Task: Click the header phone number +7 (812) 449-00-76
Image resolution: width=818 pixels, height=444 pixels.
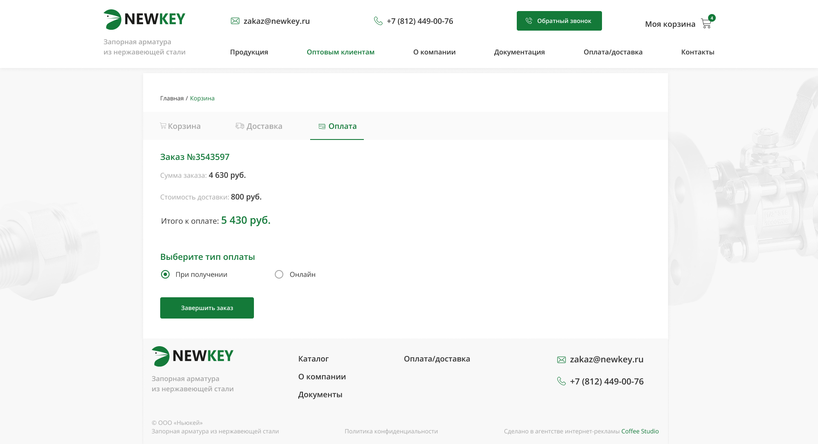Action: (420, 21)
